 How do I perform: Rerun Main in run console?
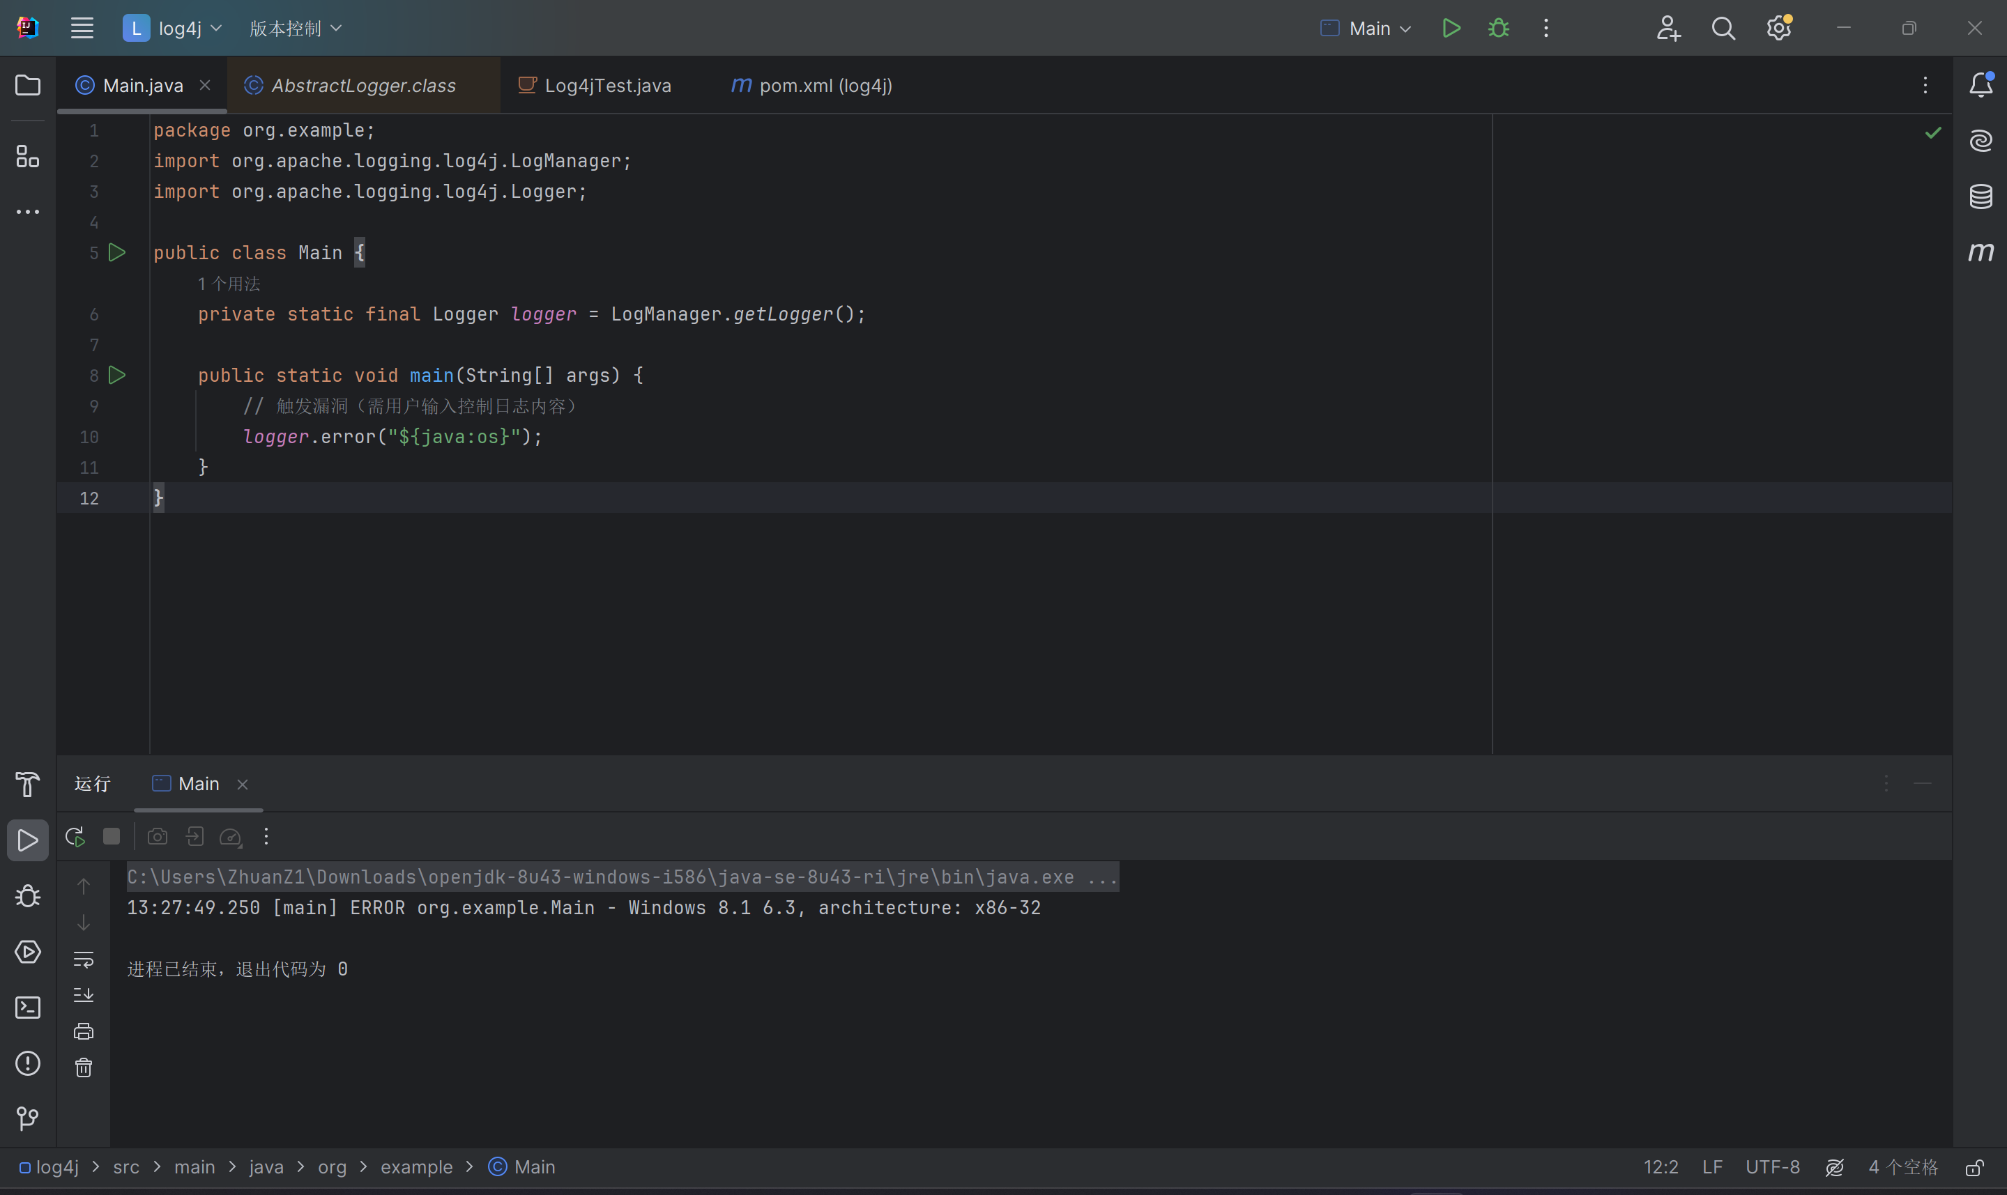tap(75, 837)
